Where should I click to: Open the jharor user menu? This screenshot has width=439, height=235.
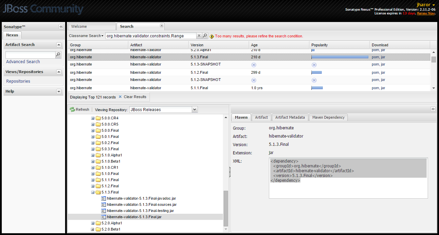426,4
